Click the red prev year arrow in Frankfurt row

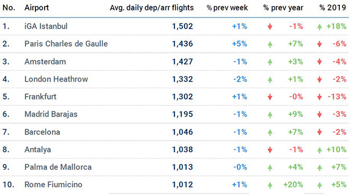(270, 97)
